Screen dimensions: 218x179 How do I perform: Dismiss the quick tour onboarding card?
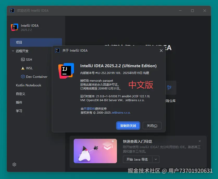coord(200,141)
